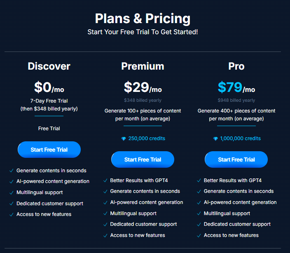290x253 pixels.
Task: Select the Pro plan heading
Action: (236, 66)
